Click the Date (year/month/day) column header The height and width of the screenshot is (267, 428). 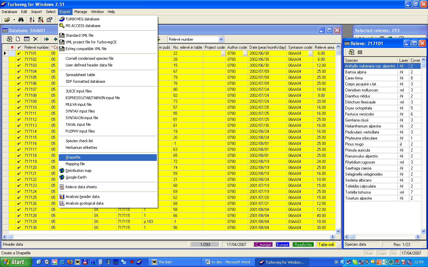[x=267, y=47]
